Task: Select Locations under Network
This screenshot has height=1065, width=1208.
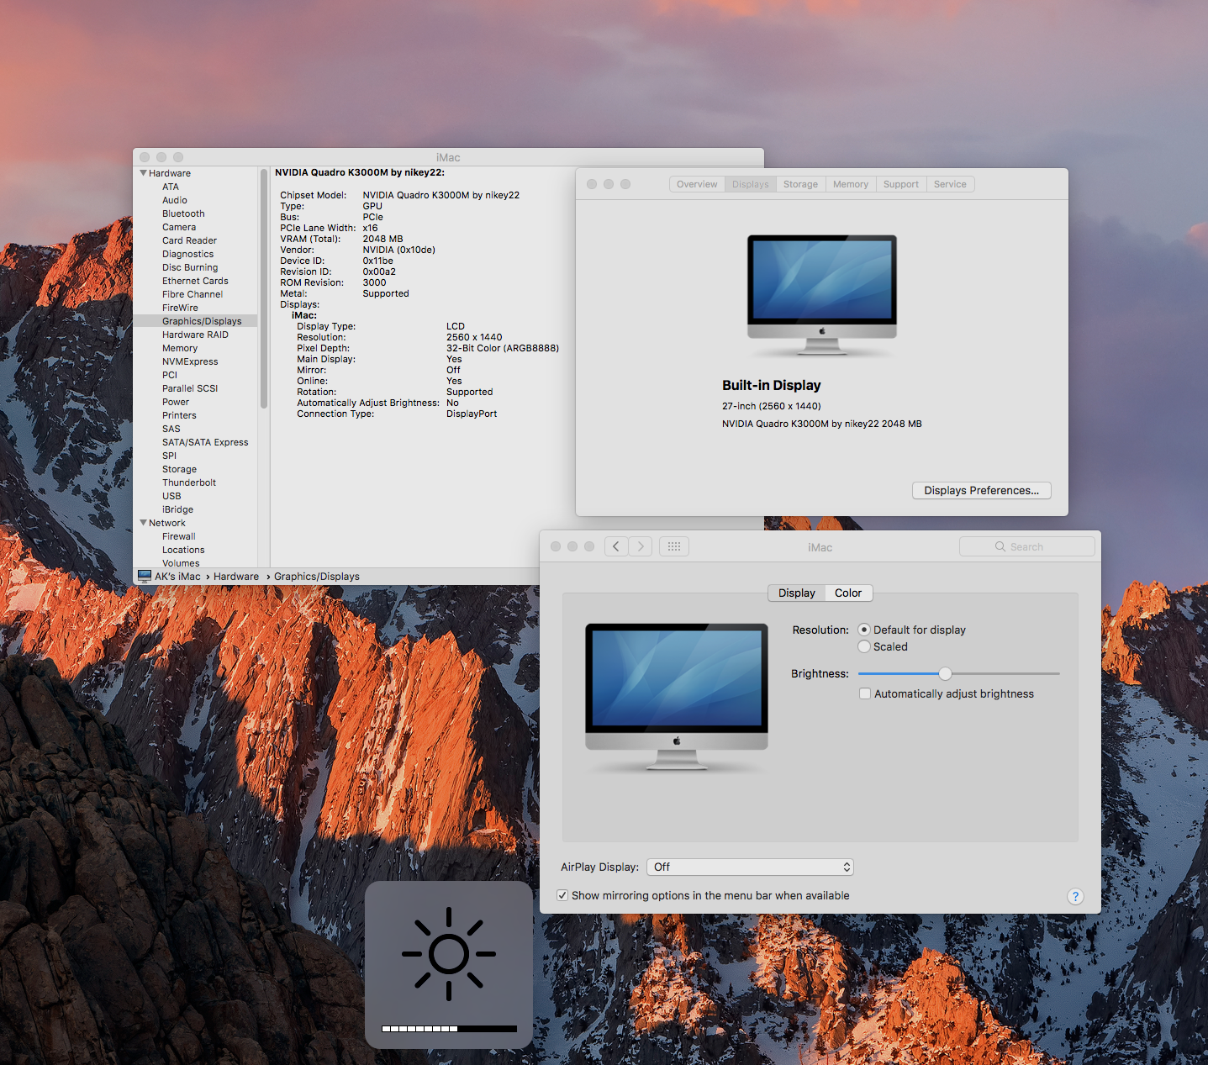Action: (x=183, y=550)
